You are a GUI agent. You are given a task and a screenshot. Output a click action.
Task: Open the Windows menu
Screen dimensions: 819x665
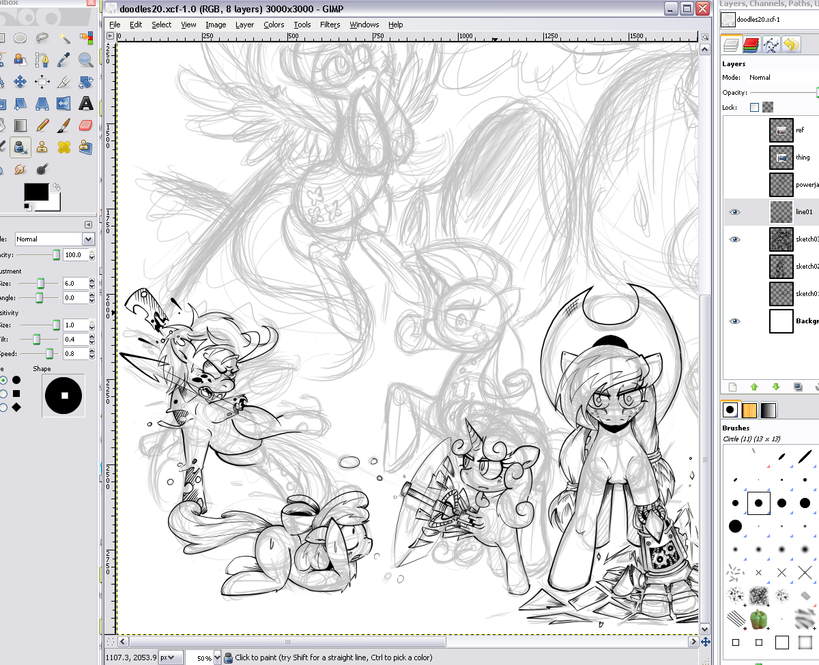[x=364, y=25]
